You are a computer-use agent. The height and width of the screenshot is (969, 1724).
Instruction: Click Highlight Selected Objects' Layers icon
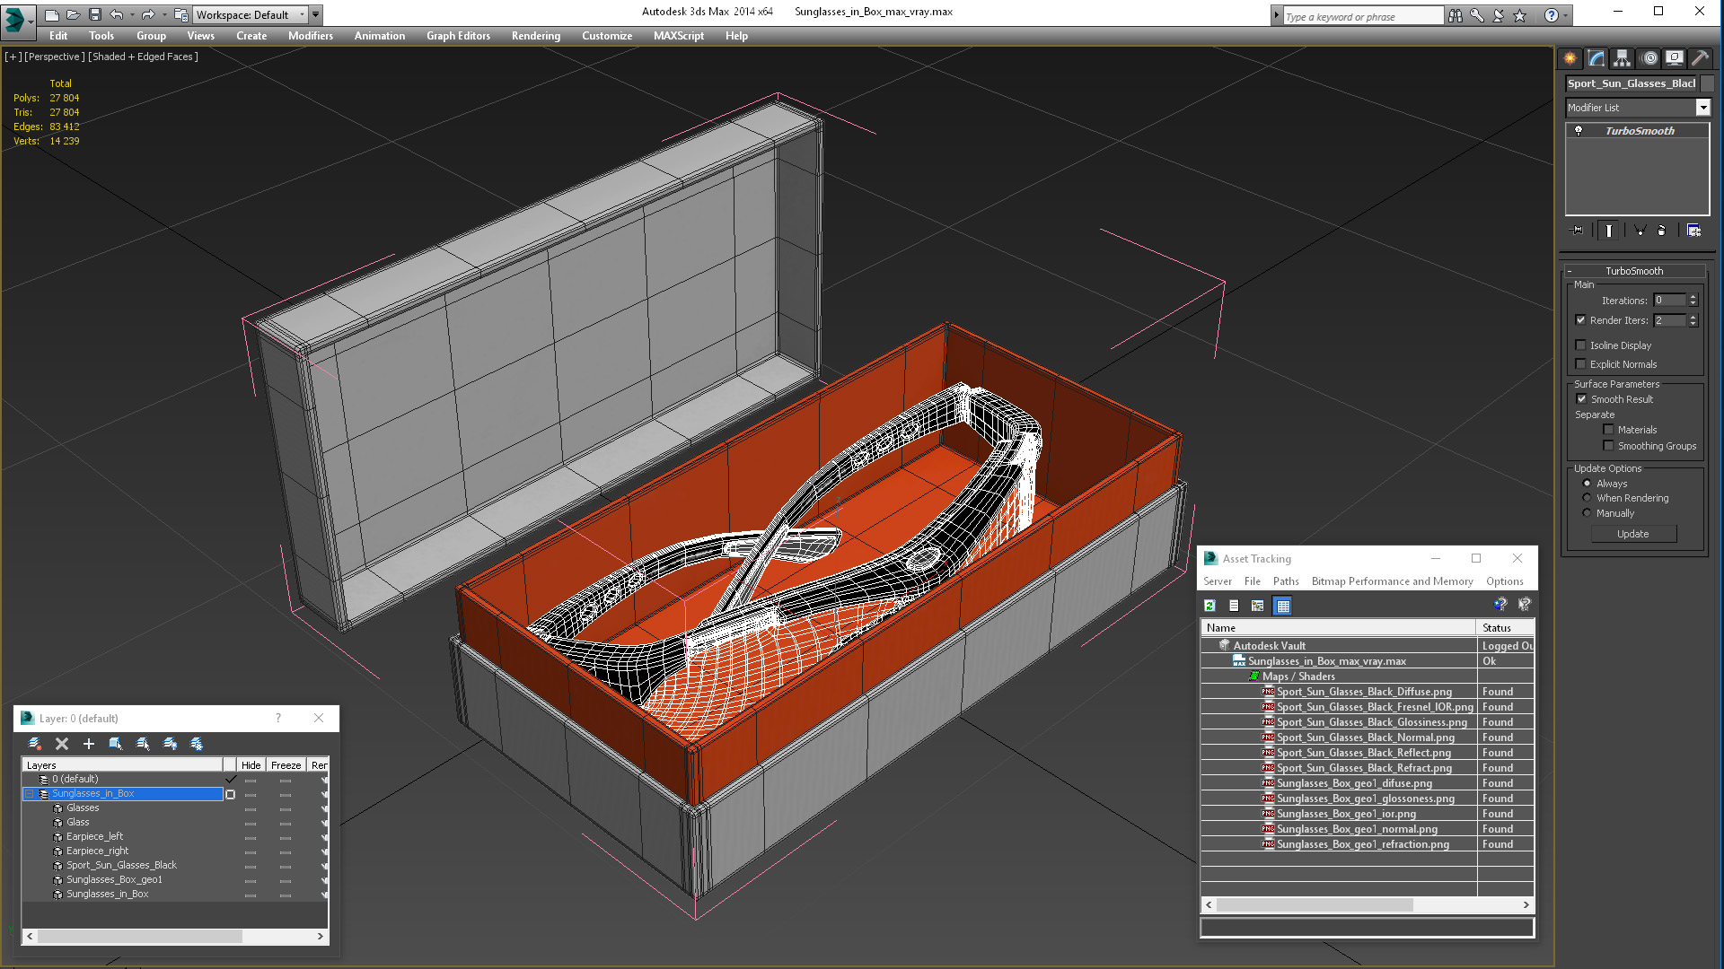(x=143, y=744)
